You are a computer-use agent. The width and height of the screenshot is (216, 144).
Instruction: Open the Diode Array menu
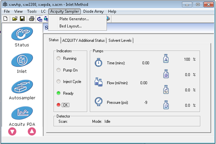[x=93, y=11]
